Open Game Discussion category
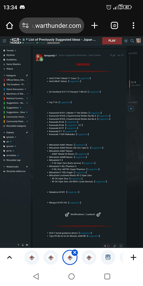This screenshot has height=286, width=143. 15,89
